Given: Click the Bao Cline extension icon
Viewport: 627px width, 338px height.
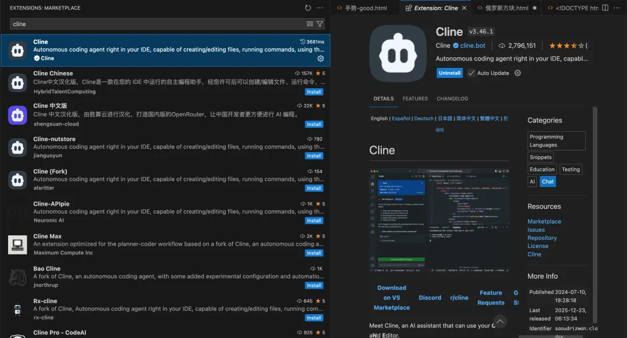Looking at the screenshot, I should coord(17,277).
